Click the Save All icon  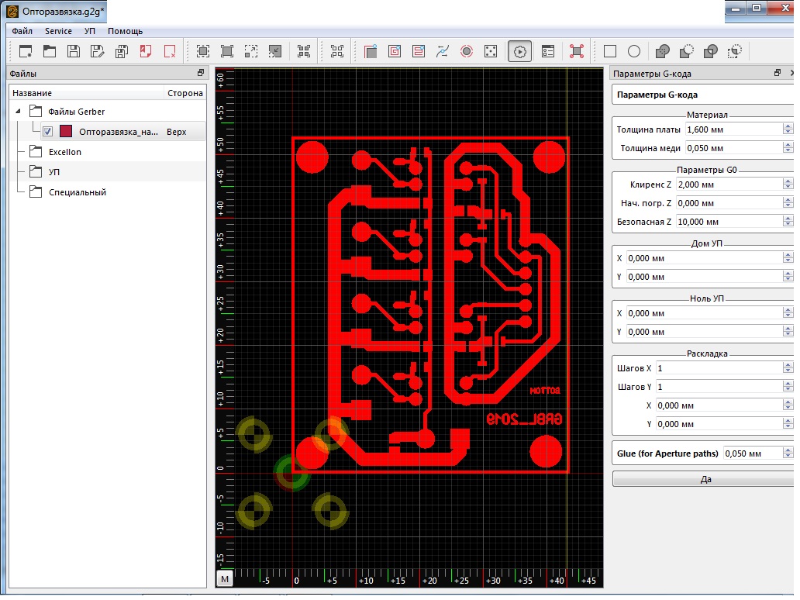tap(122, 52)
